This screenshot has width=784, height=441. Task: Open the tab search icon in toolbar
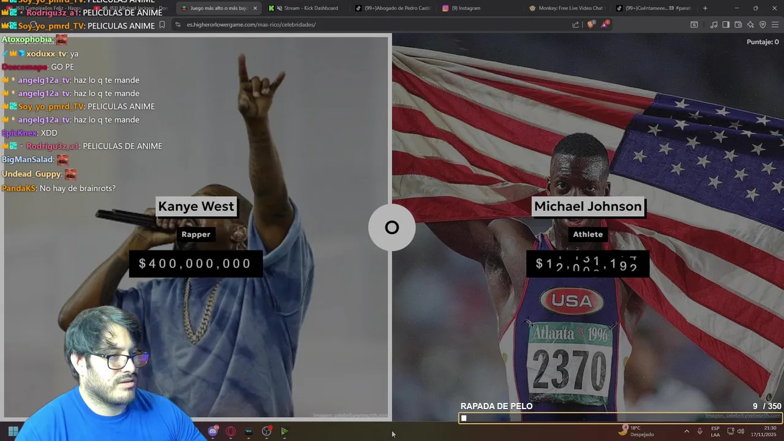click(694, 24)
